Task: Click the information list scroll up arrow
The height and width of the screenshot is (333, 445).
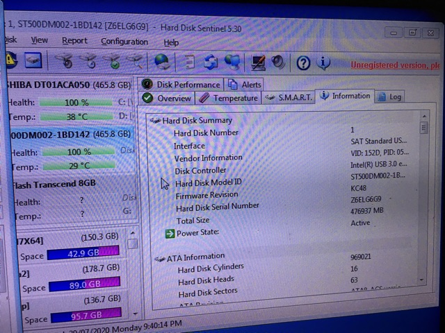Action: [424, 116]
